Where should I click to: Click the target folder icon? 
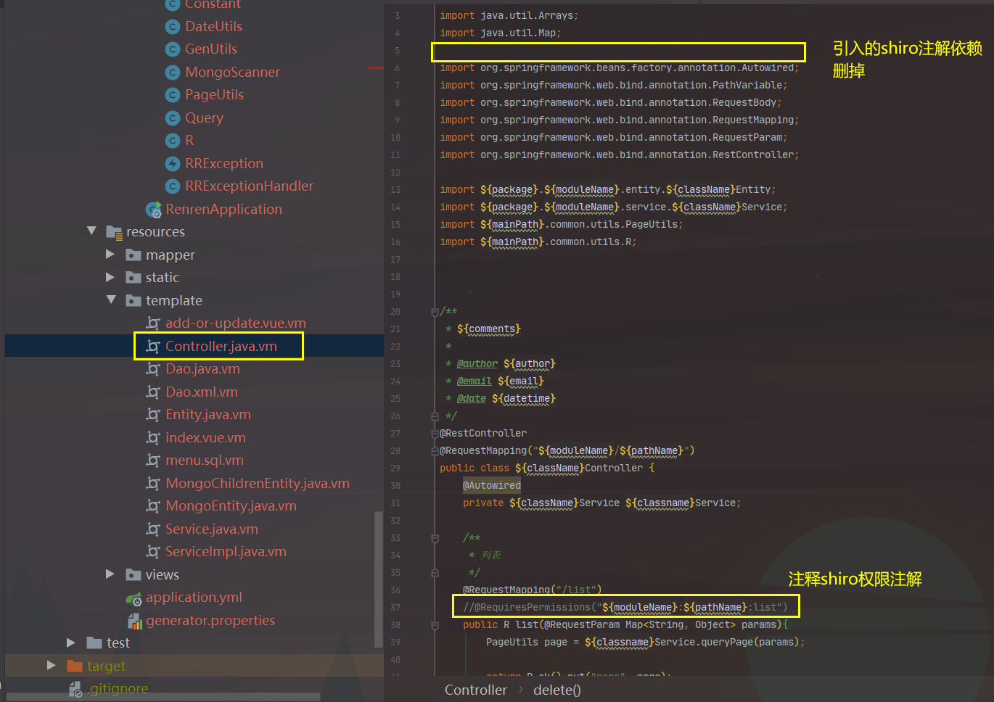click(x=75, y=666)
